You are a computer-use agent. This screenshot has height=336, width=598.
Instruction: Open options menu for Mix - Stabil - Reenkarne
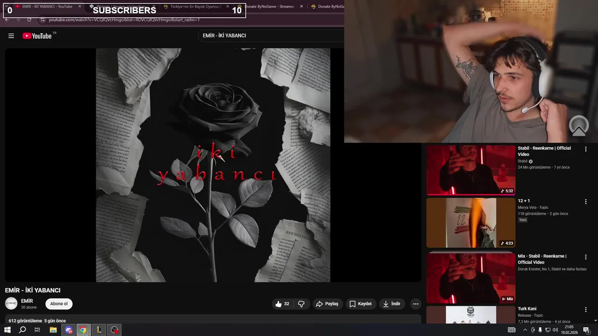click(585, 257)
